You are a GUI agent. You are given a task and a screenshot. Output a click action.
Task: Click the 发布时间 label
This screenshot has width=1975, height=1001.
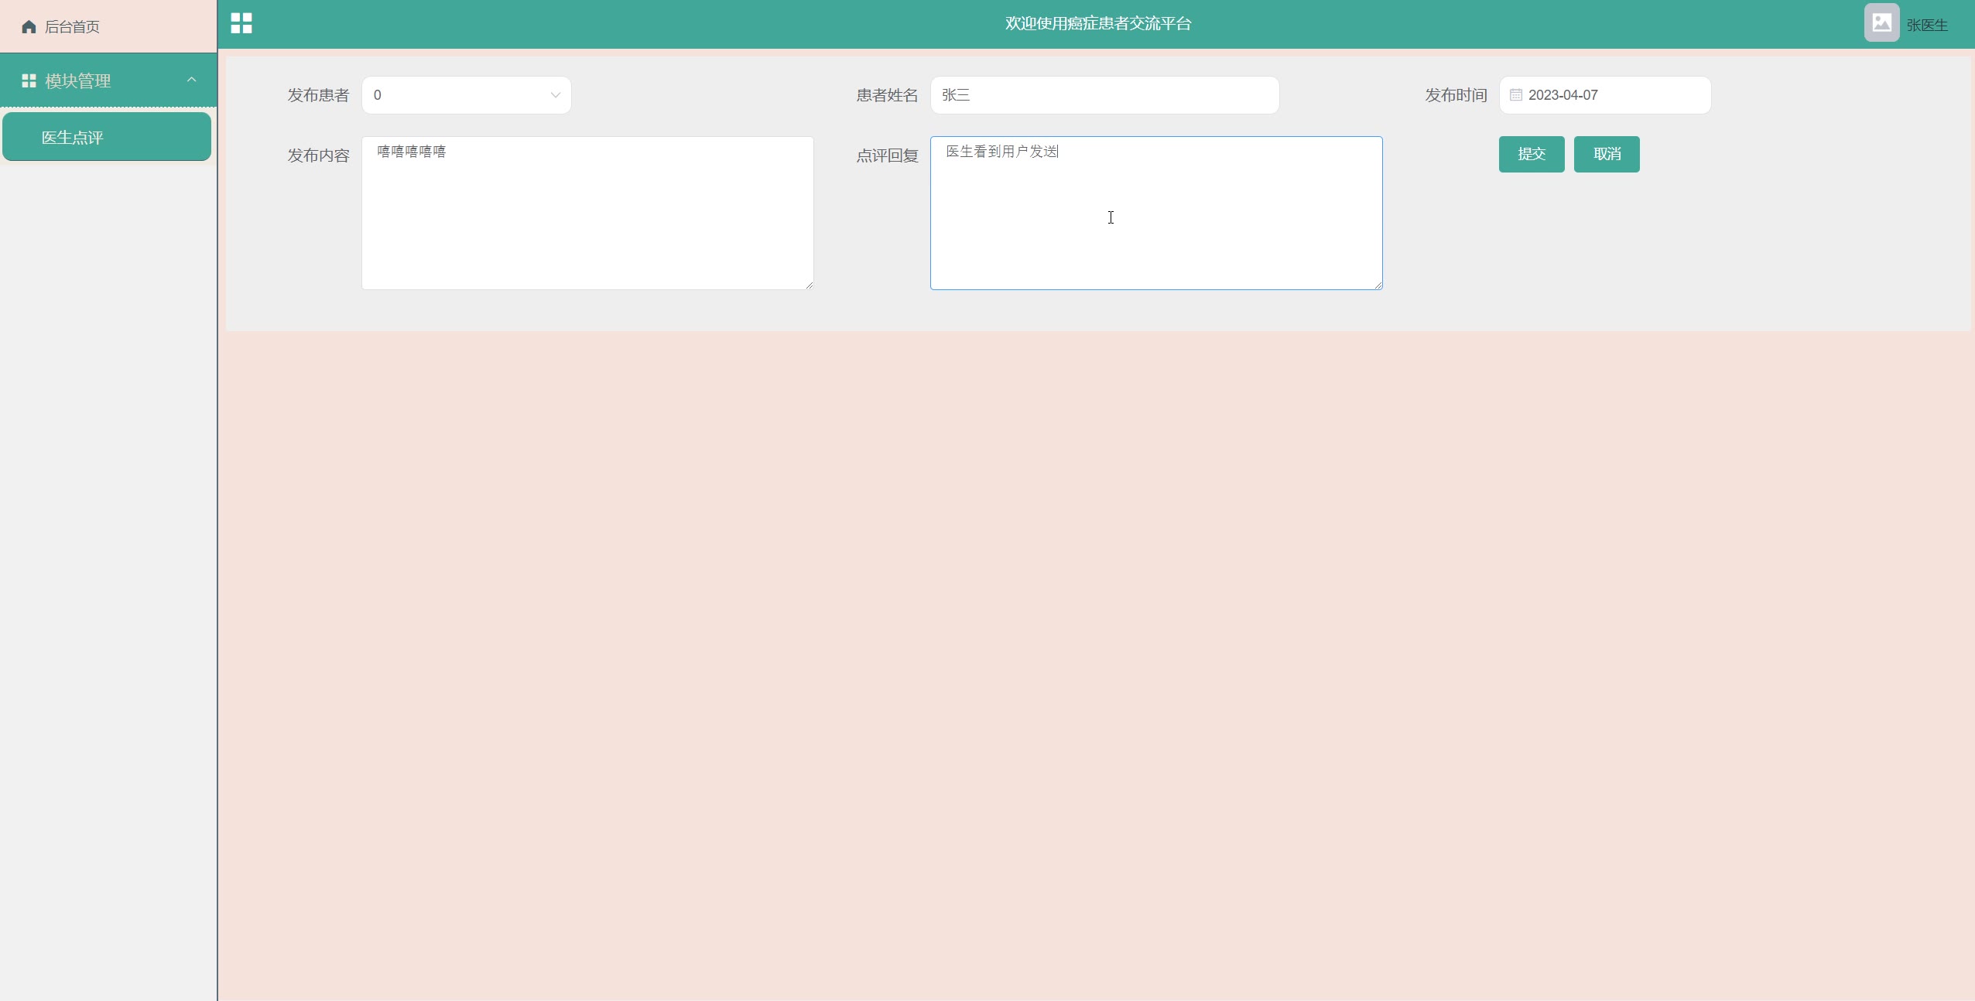[1456, 95]
